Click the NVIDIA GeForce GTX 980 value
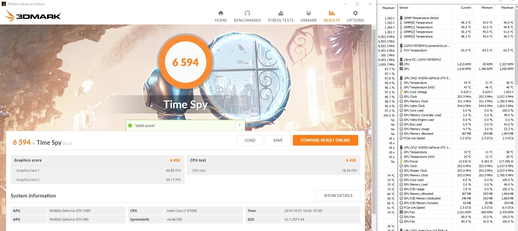This screenshot has width=518, height=231. click(69, 219)
